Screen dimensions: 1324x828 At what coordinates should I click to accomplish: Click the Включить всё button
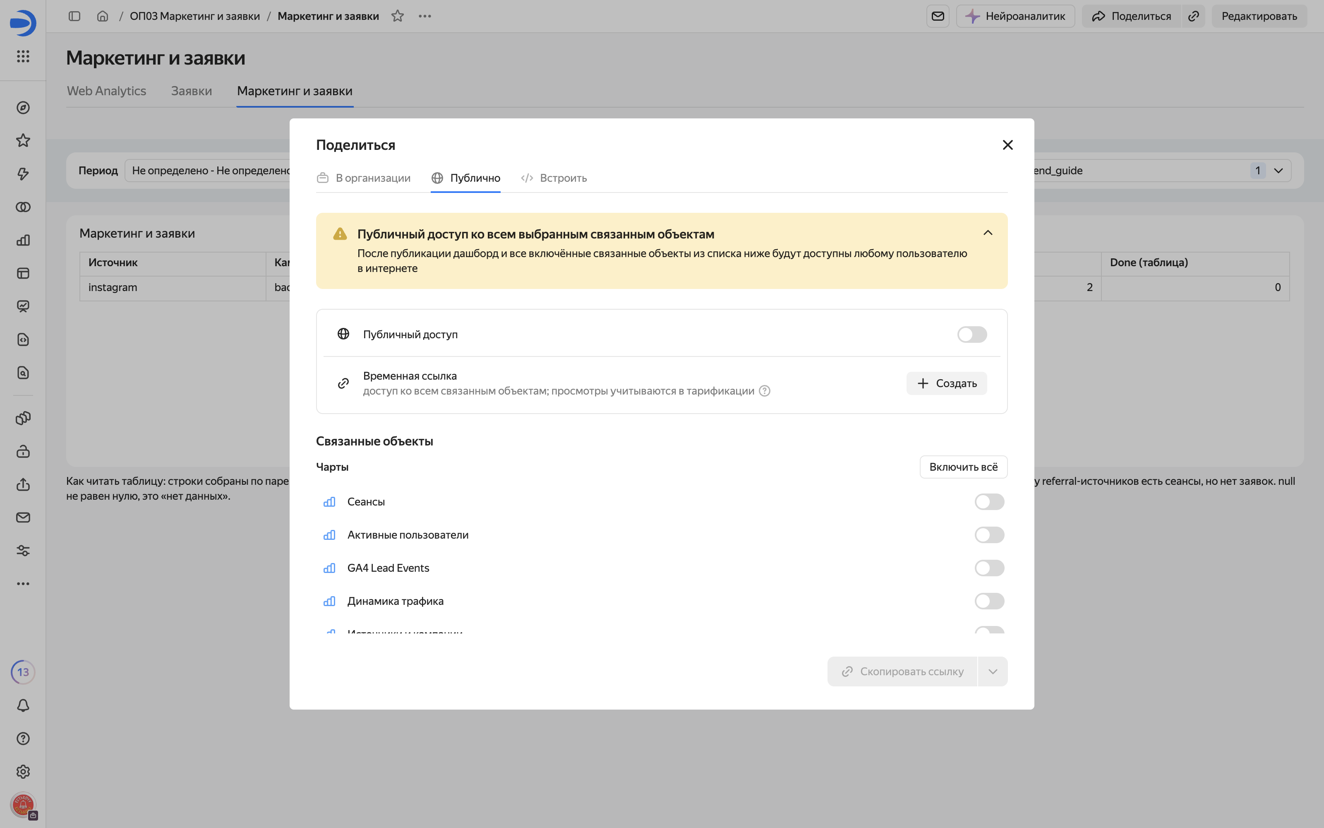coord(963,467)
